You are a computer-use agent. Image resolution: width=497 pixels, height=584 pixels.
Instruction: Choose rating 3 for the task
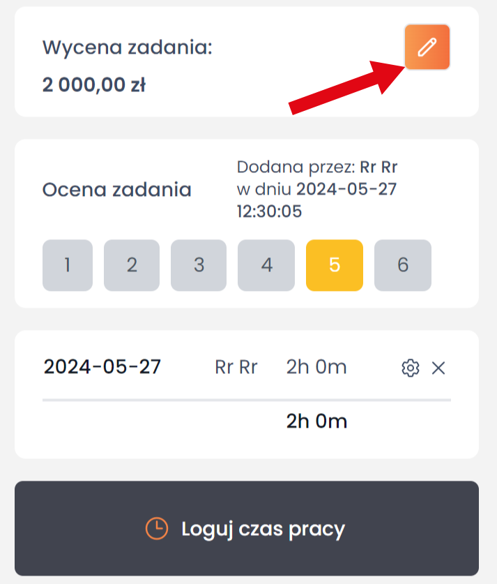pyautogui.click(x=199, y=265)
